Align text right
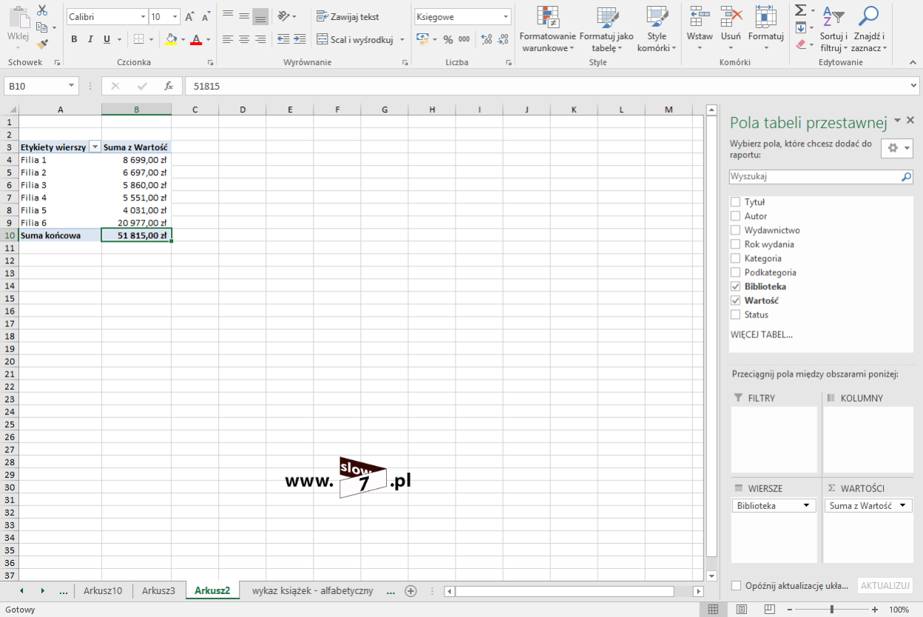The width and height of the screenshot is (923, 617). tap(260, 39)
